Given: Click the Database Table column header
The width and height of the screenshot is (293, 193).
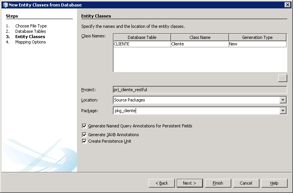Looking at the screenshot, I should [142, 37].
